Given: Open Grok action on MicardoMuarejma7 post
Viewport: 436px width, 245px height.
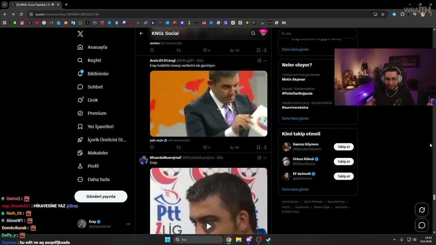Looking at the screenshot, I should [259, 158].
